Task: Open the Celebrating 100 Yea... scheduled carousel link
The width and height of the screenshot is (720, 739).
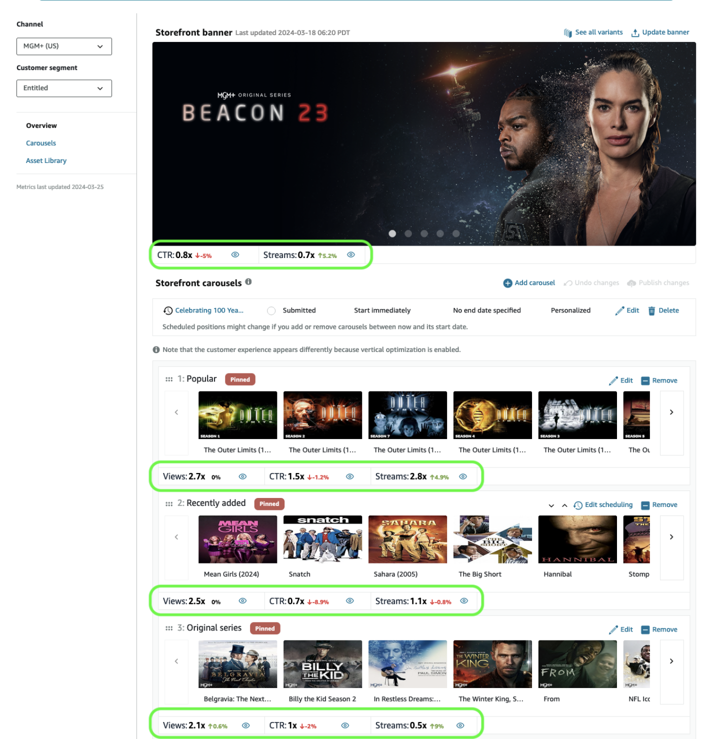Action: [209, 310]
